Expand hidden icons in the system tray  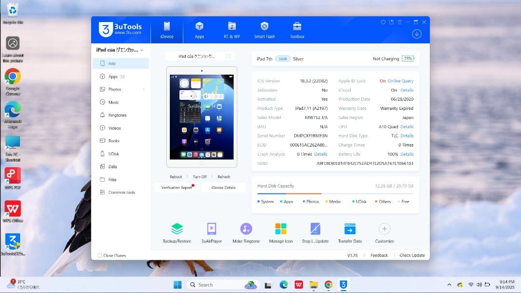pyautogui.click(x=449, y=284)
